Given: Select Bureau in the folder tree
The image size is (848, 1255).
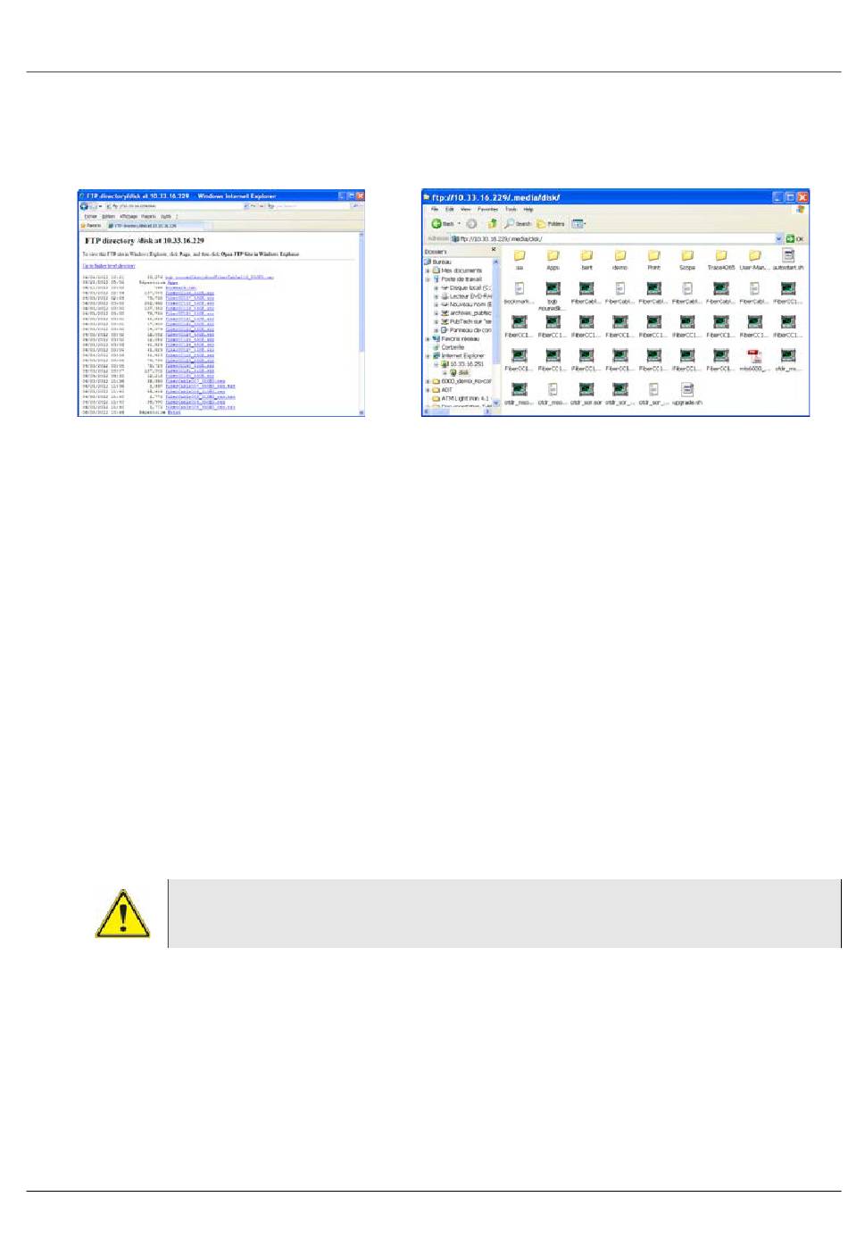Looking at the screenshot, I should coord(437,262).
